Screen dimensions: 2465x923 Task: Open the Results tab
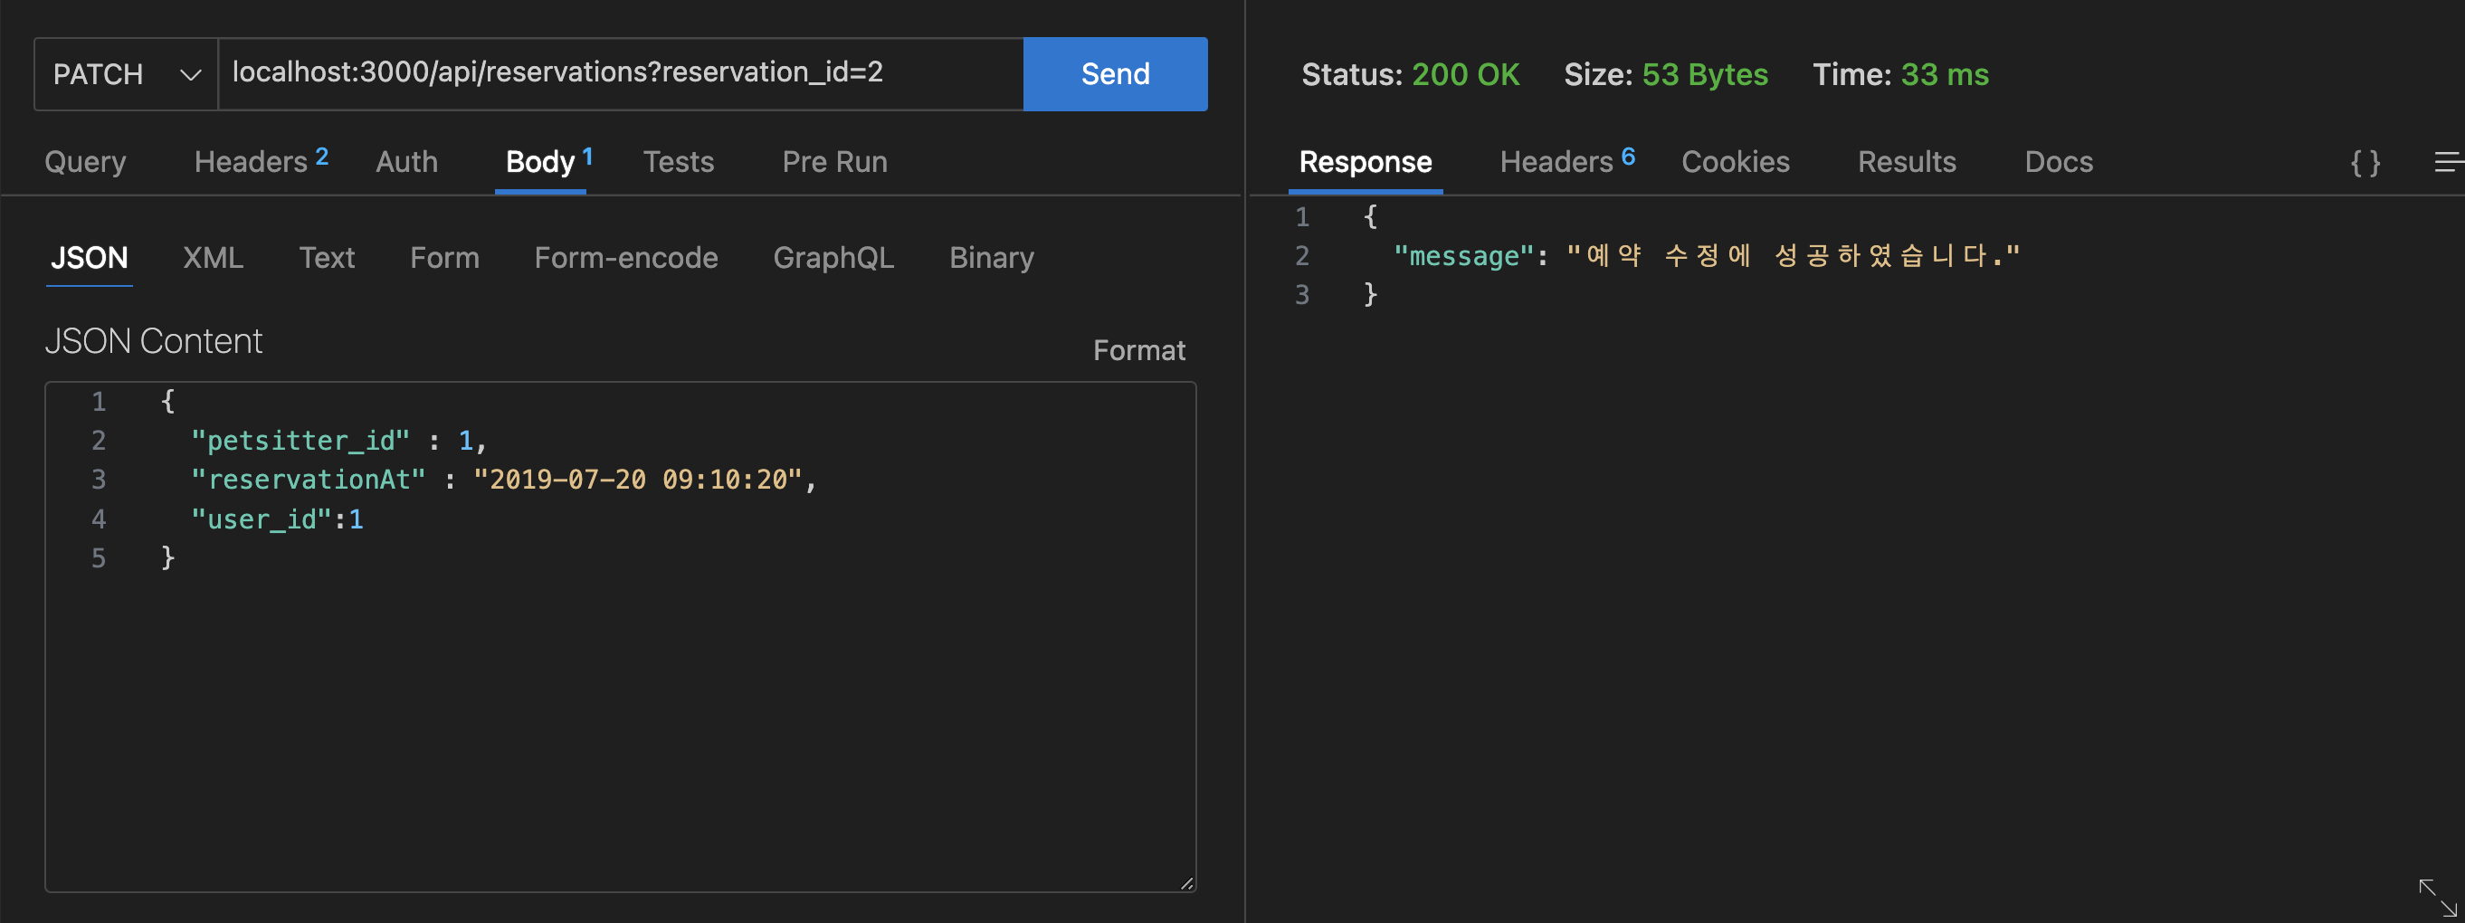[x=1906, y=162]
